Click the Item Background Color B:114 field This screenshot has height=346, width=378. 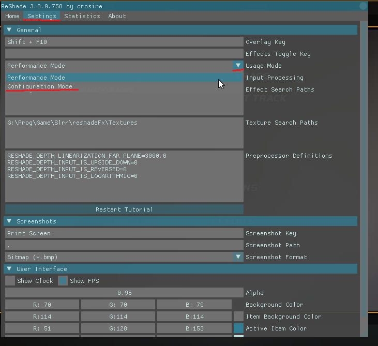click(194, 317)
